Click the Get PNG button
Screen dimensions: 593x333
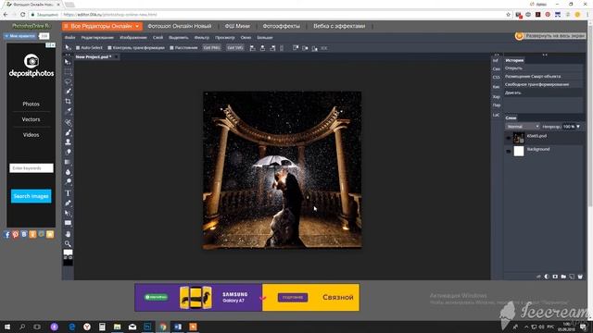point(212,48)
